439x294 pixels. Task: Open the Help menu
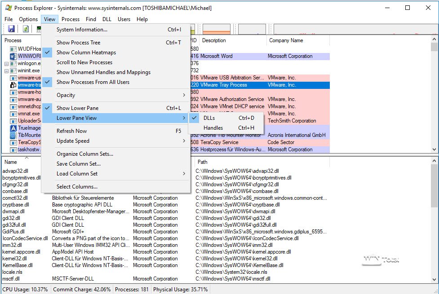click(142, 19)
